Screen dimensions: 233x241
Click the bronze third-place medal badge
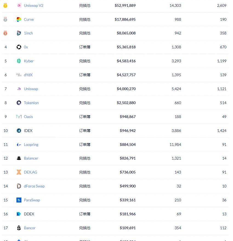tap(5, 33)
